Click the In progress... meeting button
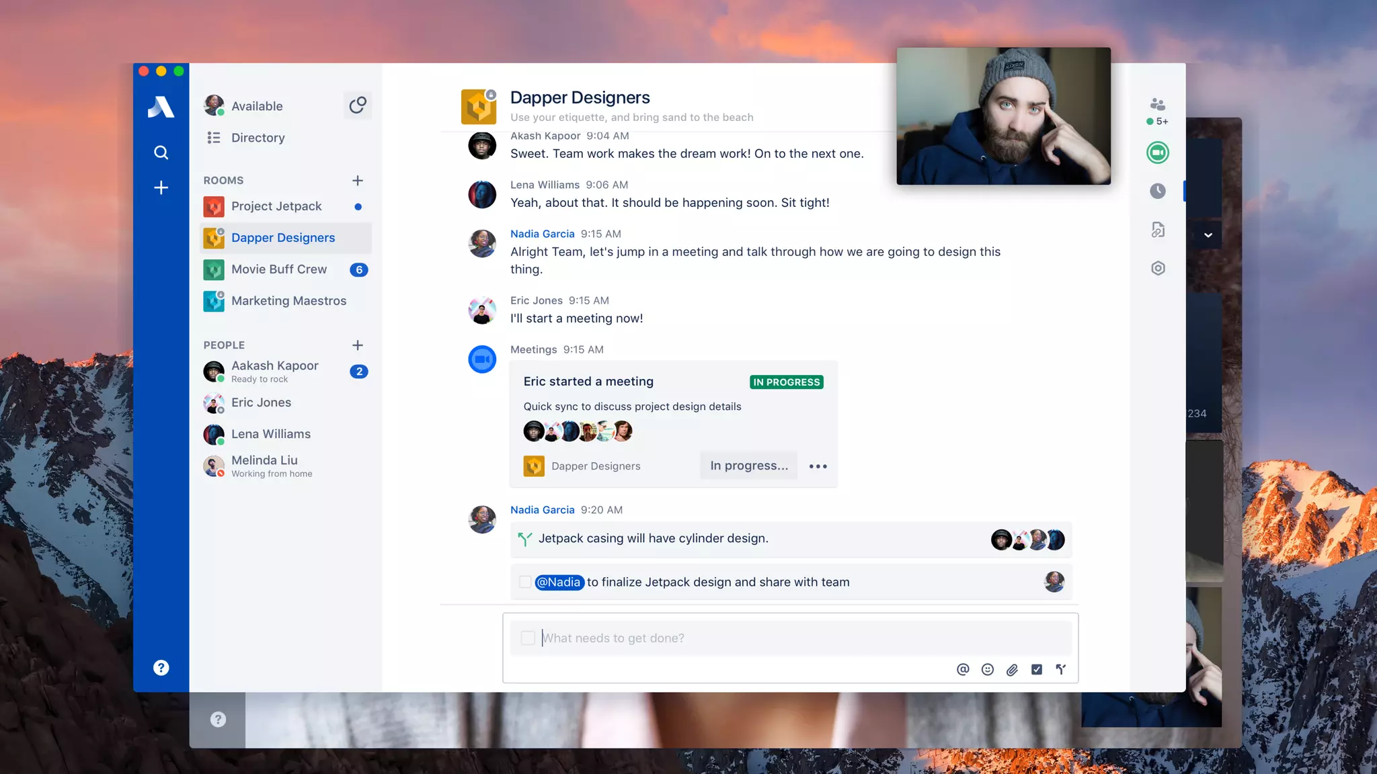Image resolution: width=1377 pixels, height=774 pixels. 748,466
